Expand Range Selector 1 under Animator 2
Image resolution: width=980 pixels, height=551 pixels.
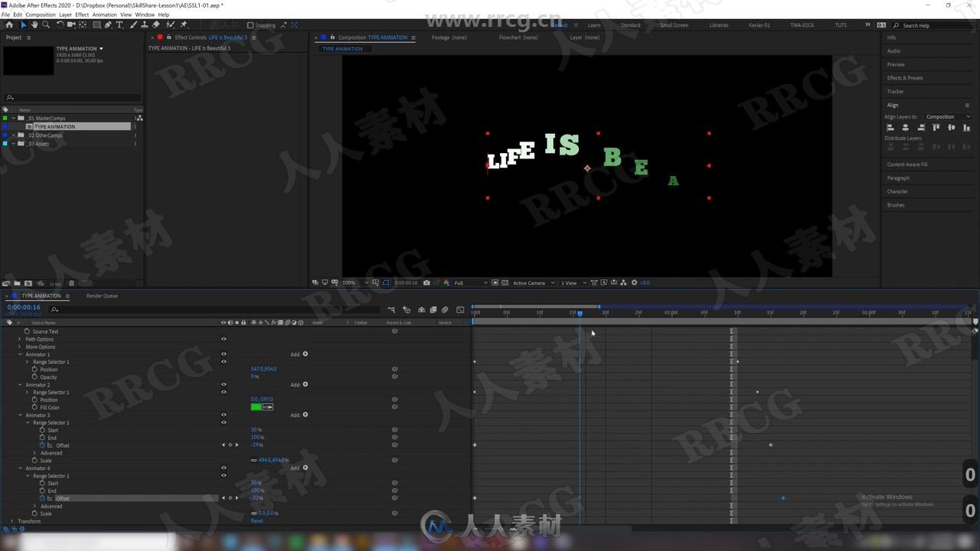pos(28,392)
